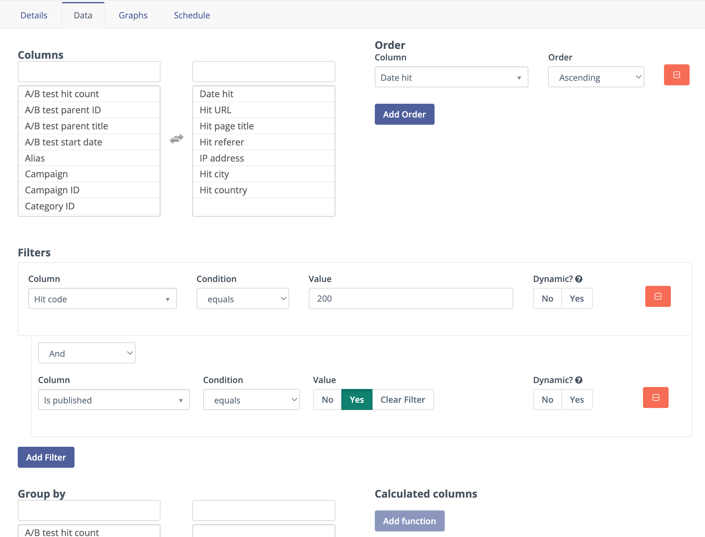
Task: Open the Dynamic help tooltip on Is published filter
Action: (x=579, y=380)
